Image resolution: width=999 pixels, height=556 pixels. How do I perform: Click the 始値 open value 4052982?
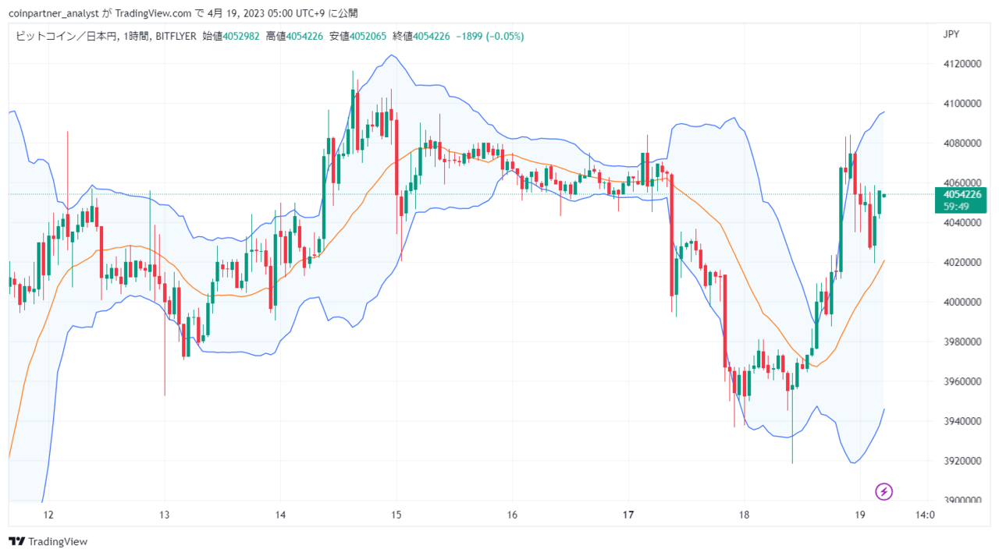(241, 36)
